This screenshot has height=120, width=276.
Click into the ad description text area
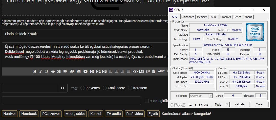pyautogui.click(x=85, y=55)
